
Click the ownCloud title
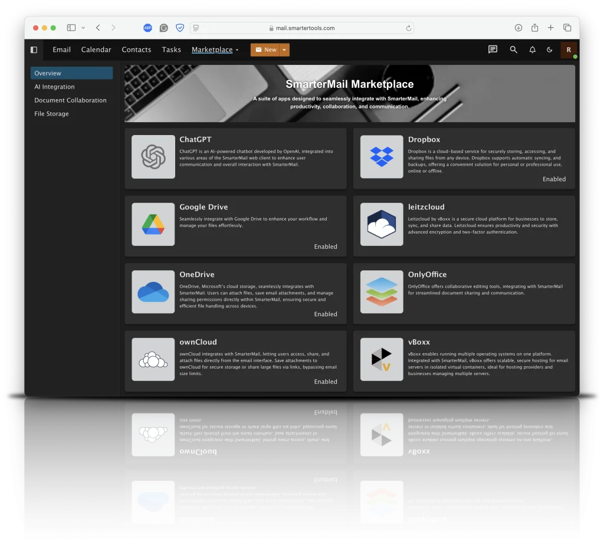point(198,341)
